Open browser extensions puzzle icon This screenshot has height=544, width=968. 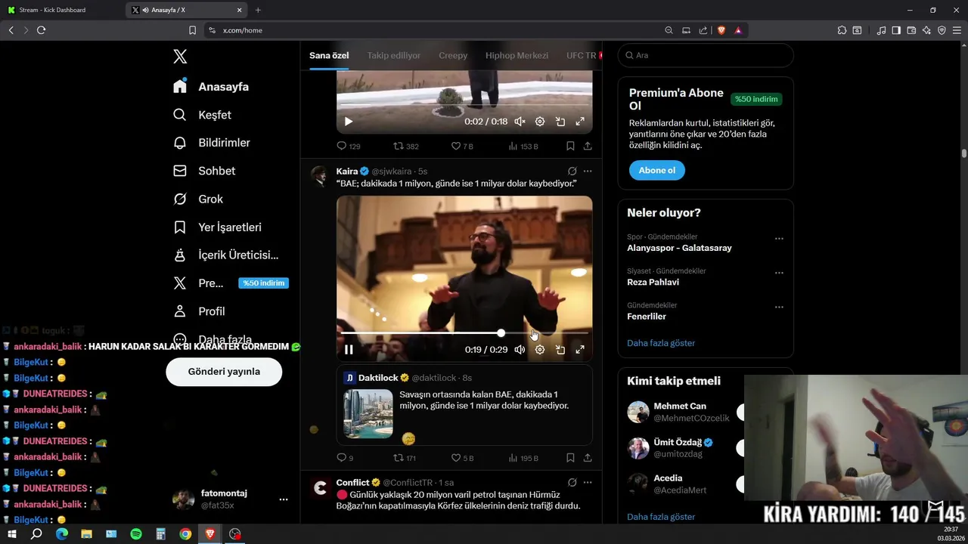tap(842, 30)
